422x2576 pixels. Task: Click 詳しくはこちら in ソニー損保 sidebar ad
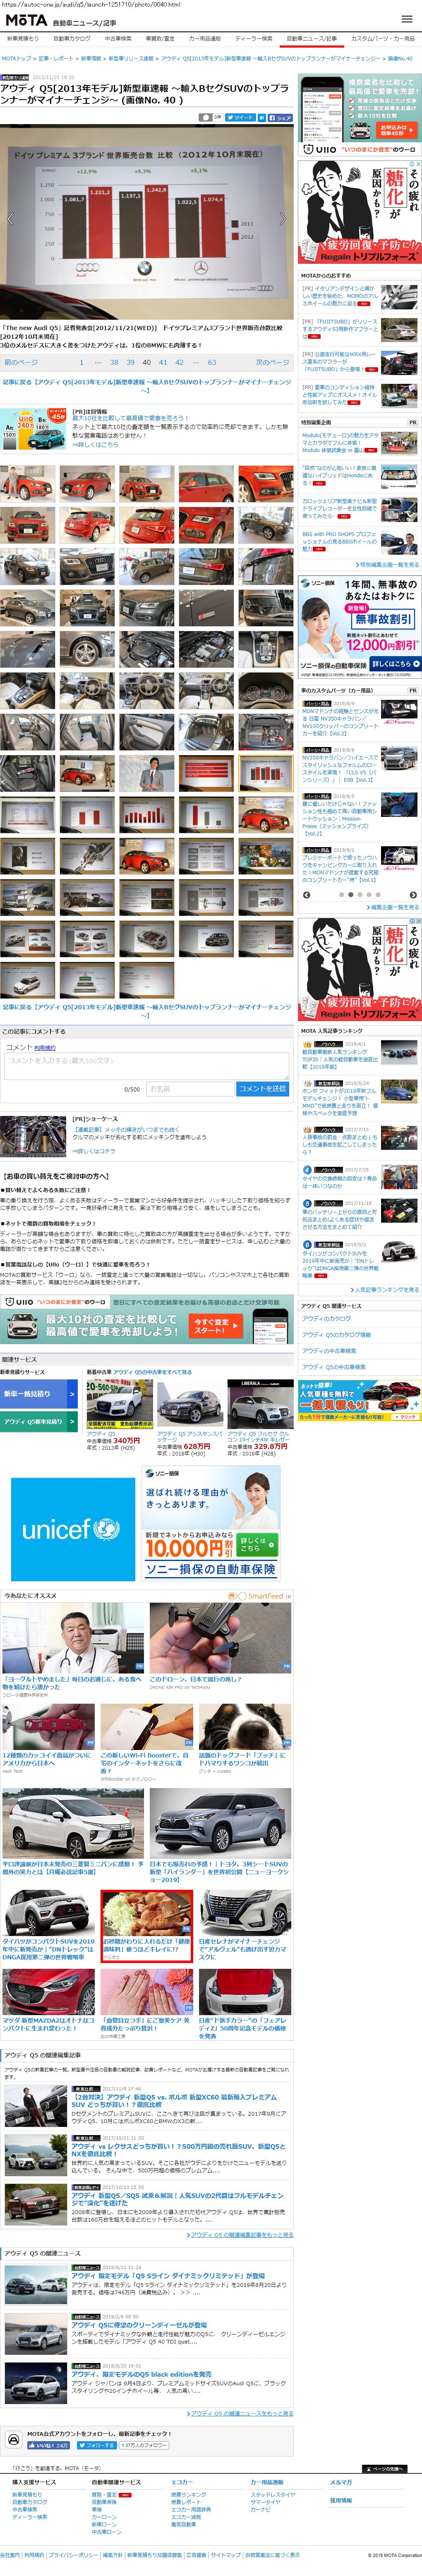pyautogui.click(x=396, y=664)
